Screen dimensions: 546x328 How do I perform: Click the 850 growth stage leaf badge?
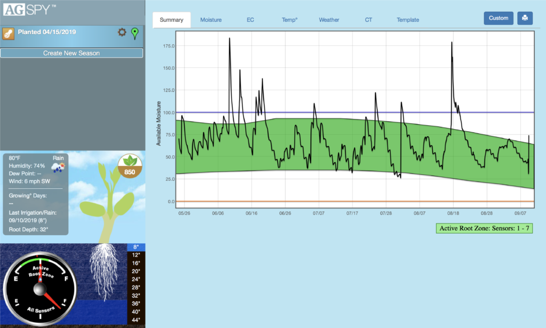130,165
